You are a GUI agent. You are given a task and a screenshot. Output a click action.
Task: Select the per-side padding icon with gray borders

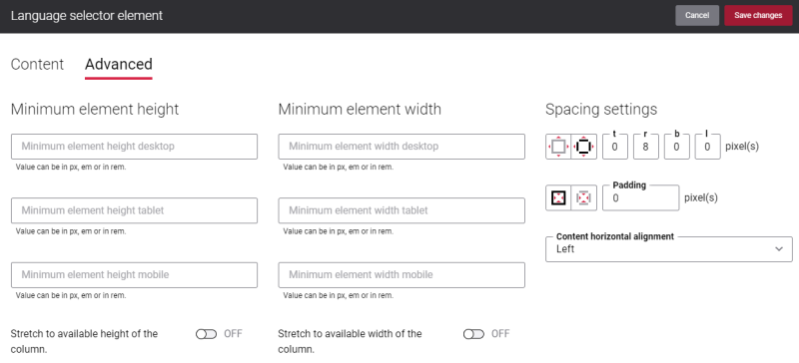pos(584,197)
